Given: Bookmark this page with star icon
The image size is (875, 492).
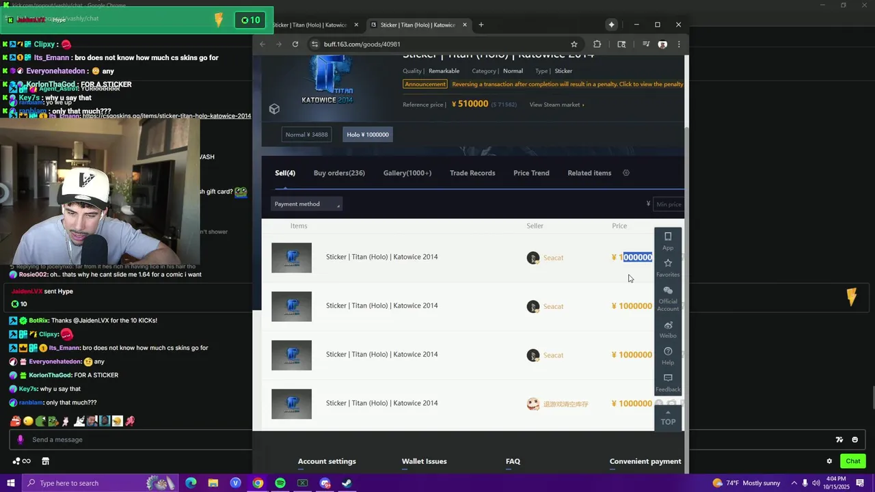Looking at the screenshot, I should point(574,44).
